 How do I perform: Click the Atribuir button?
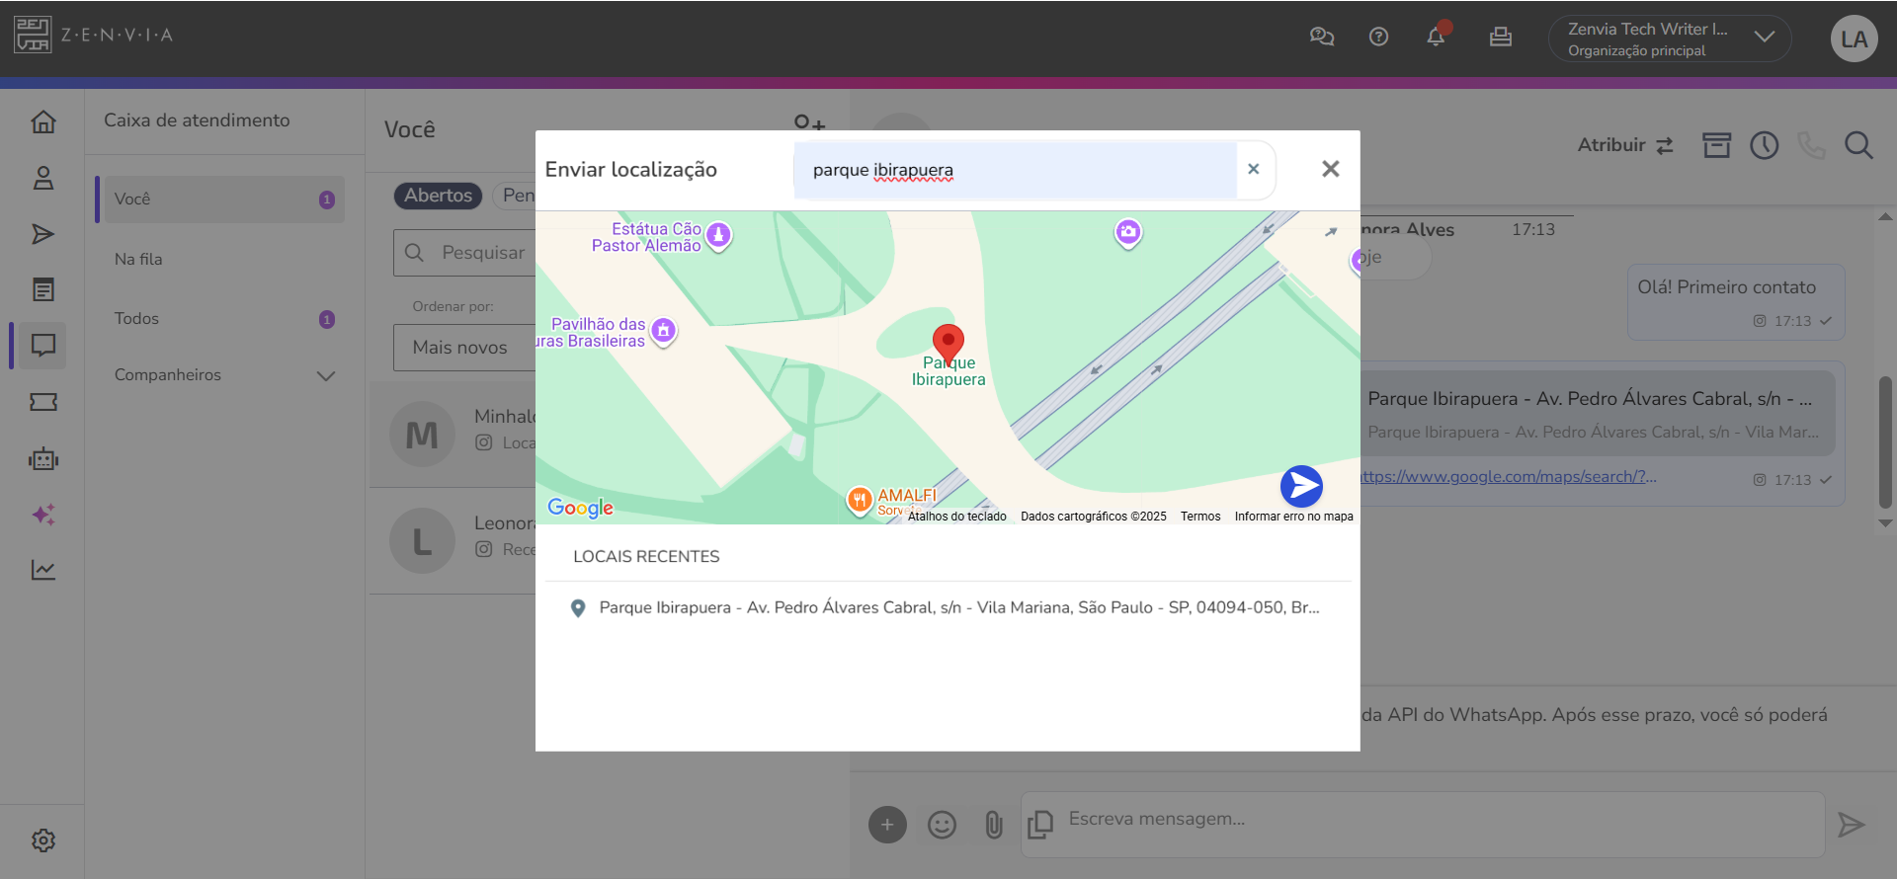pyautogui.click(x=1625, y=145)
